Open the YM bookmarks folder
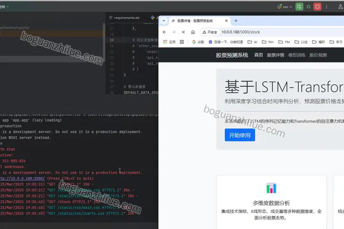This screenshot has width=344, height=229. pos(284,42)
